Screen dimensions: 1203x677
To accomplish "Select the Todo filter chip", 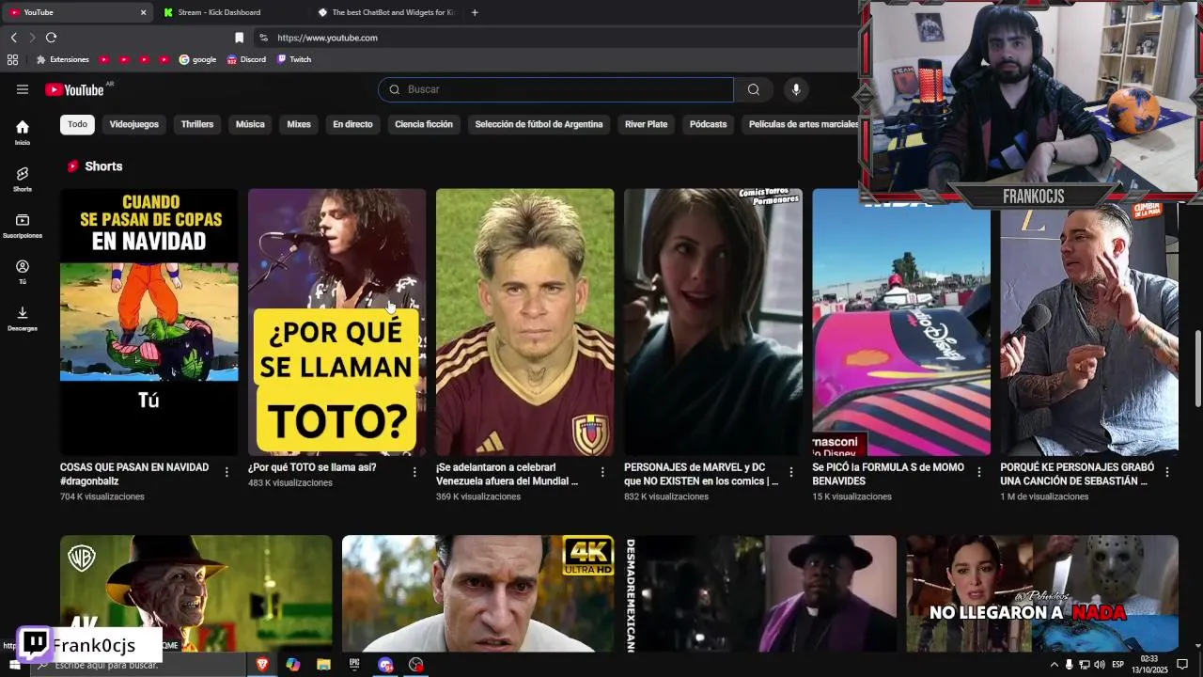I will tap(77, 124).
